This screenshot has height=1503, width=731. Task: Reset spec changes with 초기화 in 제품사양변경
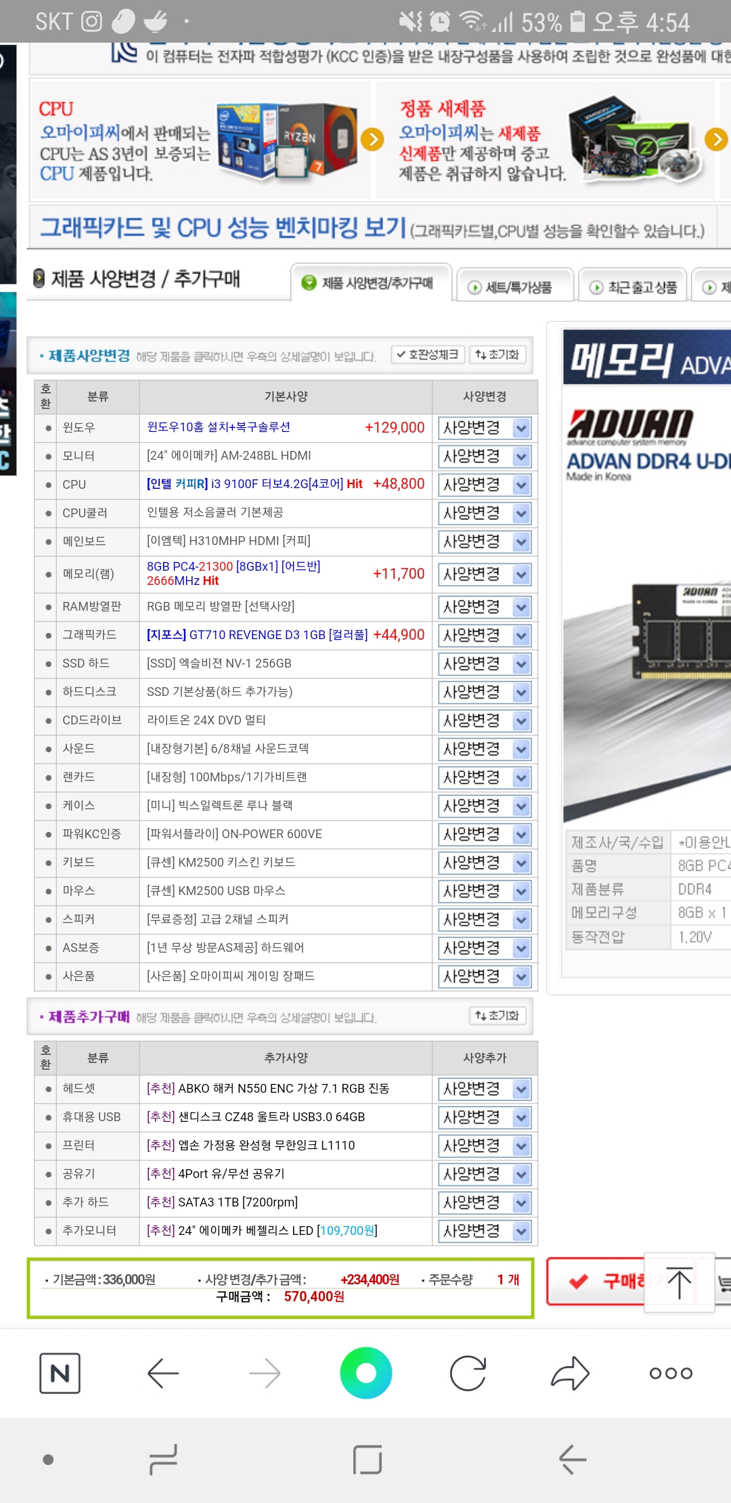click(497, 355)
